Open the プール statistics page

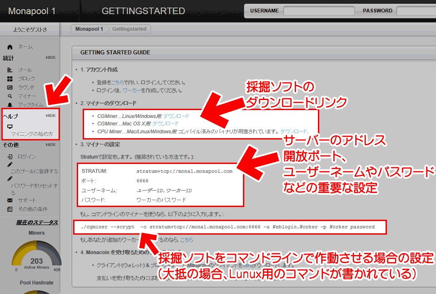pos(25,70)
